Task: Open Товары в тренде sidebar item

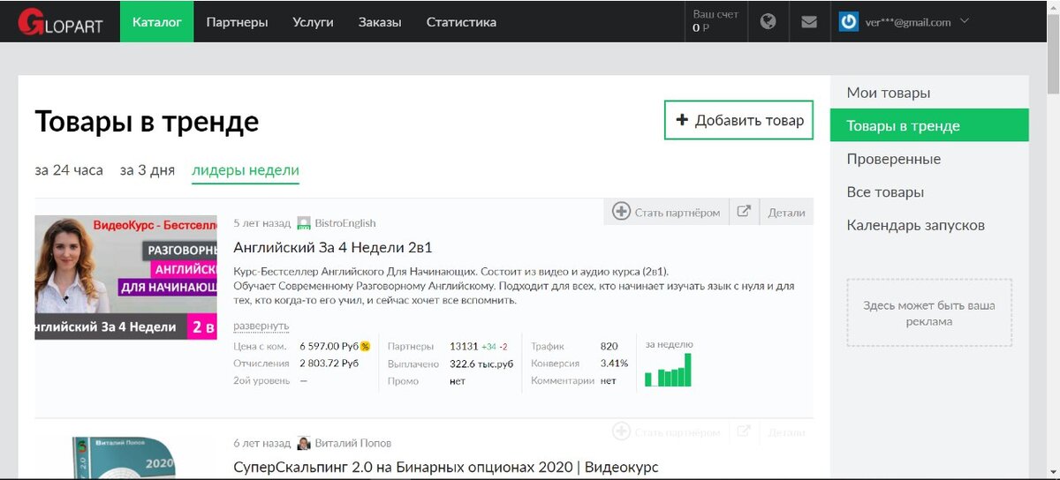Action: 929,125
